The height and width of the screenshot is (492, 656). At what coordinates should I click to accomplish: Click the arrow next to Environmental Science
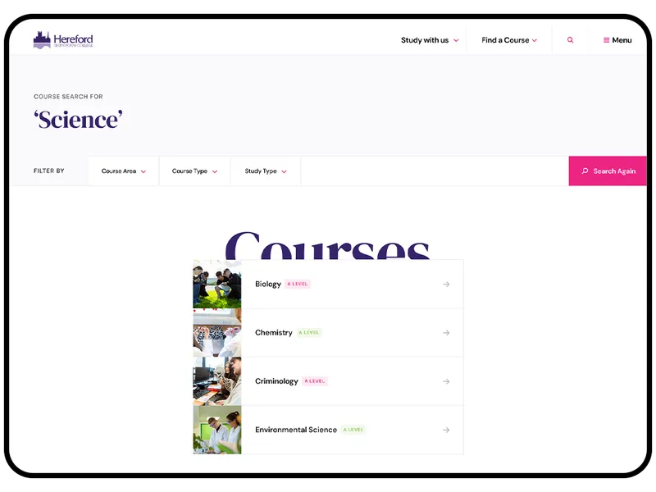pos(445,429)
